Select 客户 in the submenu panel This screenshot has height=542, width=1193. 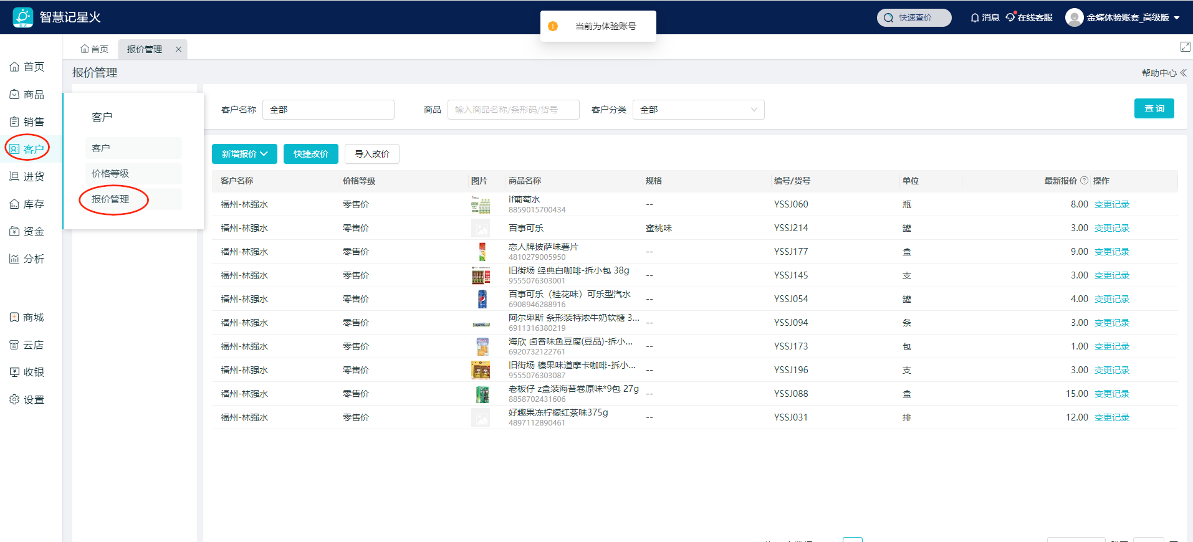point(133,148)
